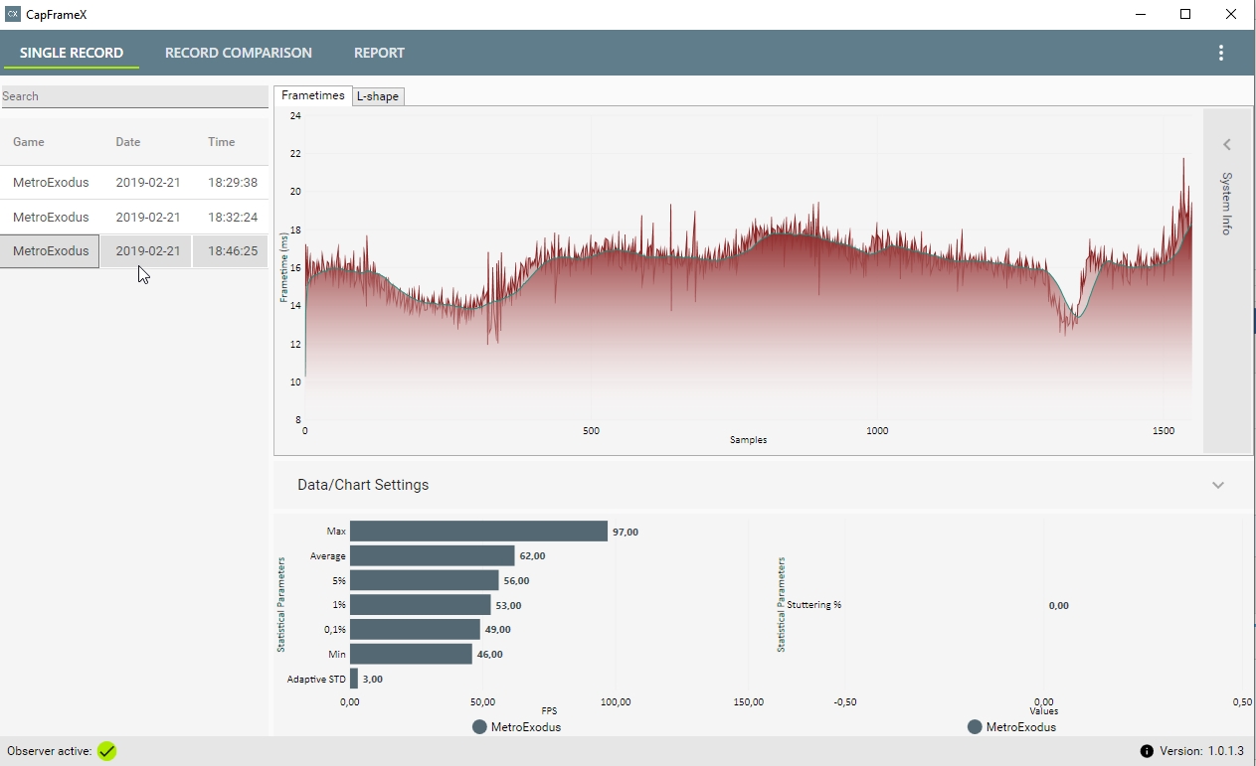Click the version info icon
Image resolution: width=1256 pixels, height=766 pixels.
(1147, 752)
